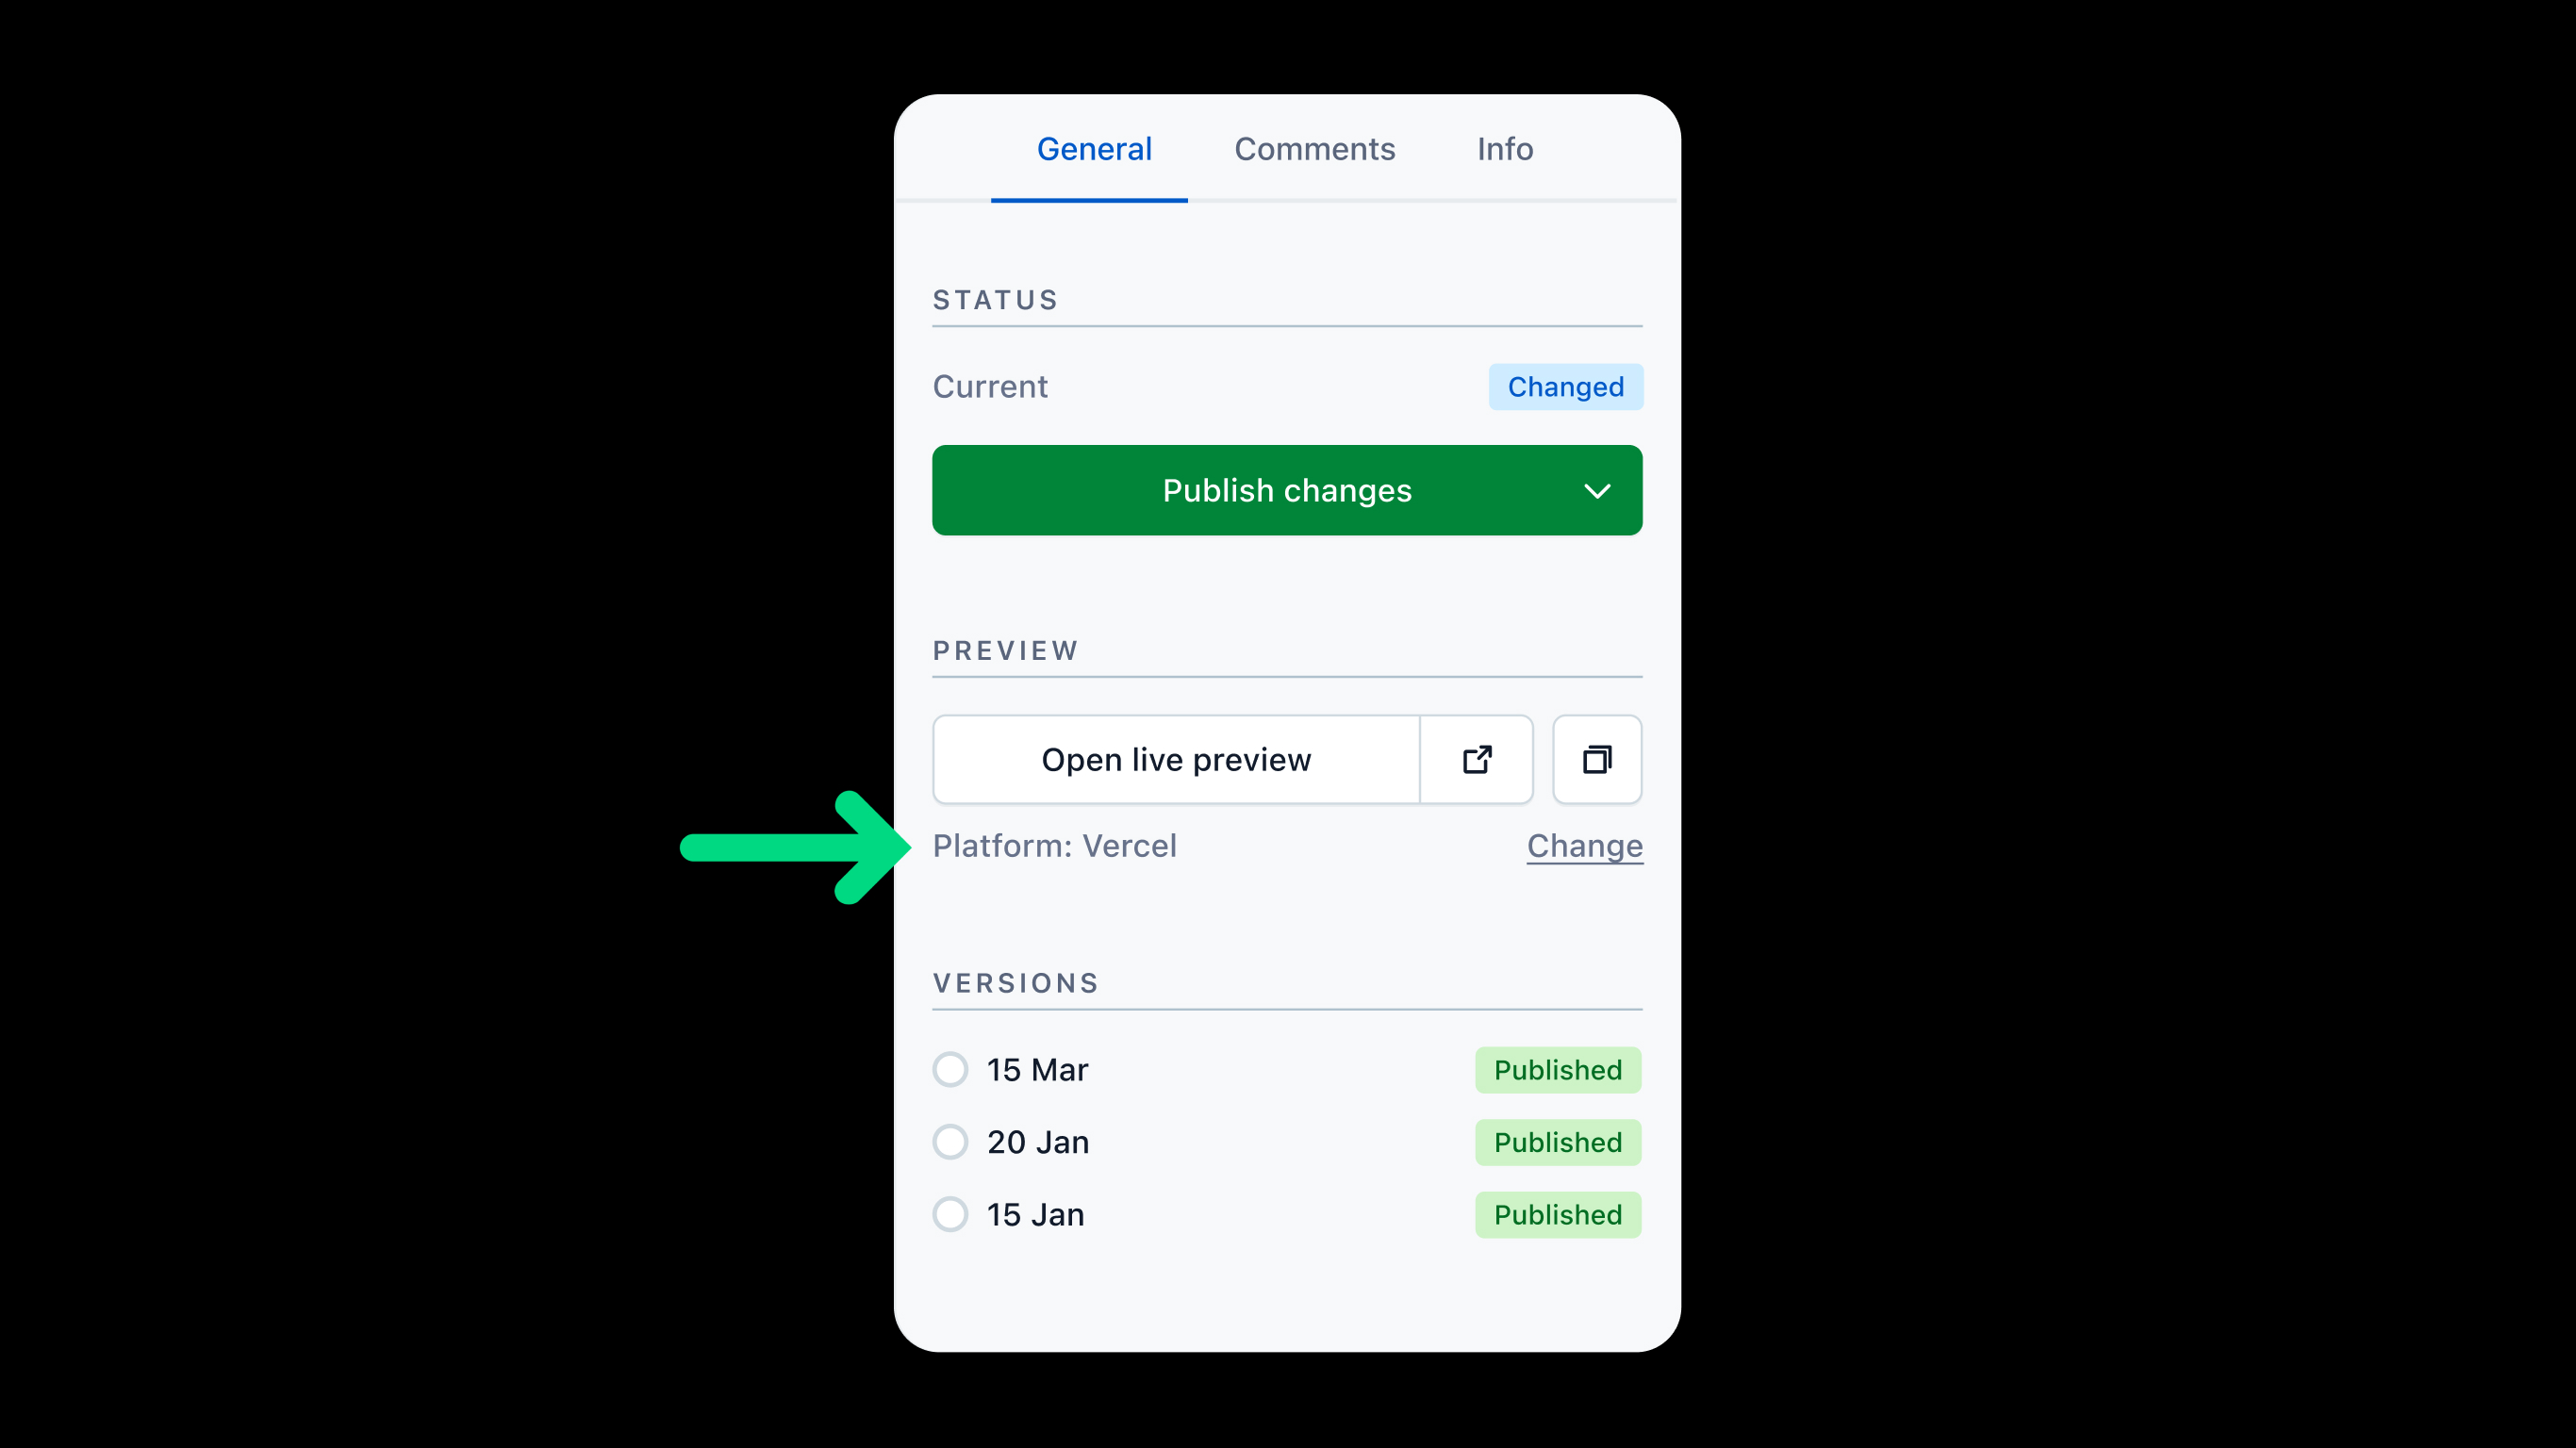This screenshot has width=2576, height=1448.
Task: Switch to the Comments tab
Action: pos(1314,149)
